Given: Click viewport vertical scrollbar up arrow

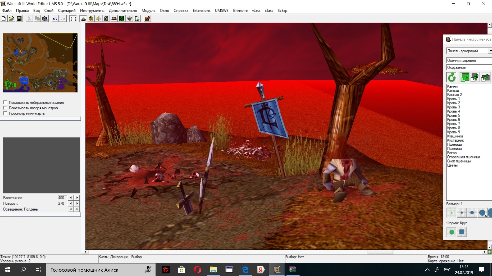Looking at the screenshot, I should tap(489, 25).
